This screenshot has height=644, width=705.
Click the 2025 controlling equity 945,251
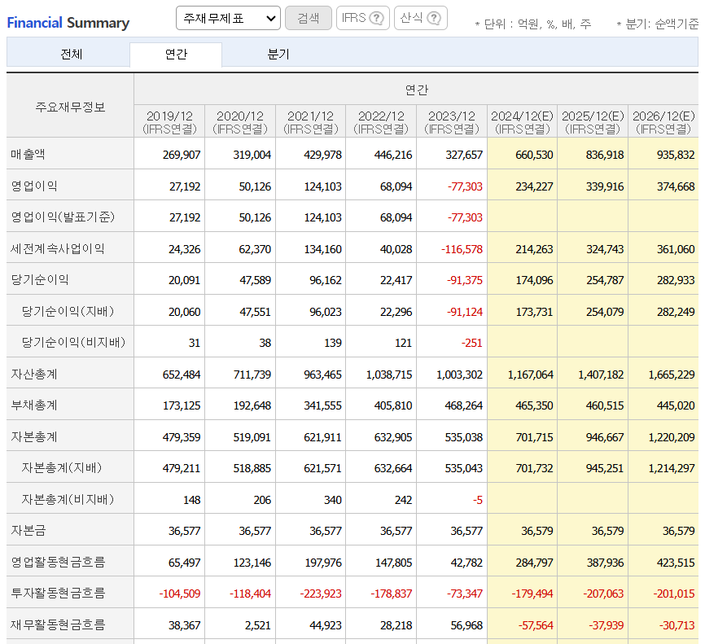[605, 469]
